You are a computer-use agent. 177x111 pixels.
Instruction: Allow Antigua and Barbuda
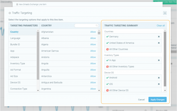coord(93,82)
